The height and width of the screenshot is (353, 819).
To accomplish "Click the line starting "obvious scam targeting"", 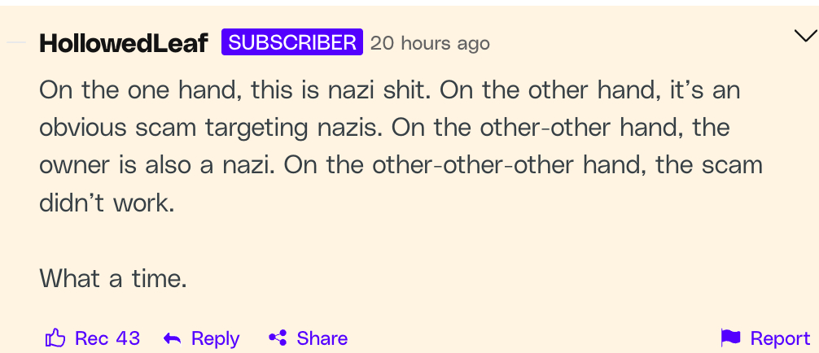I will pos(384,128).
